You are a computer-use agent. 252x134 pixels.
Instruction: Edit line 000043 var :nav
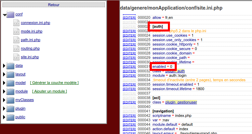(x=129, y=120)
